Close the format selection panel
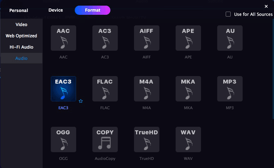 266,6
